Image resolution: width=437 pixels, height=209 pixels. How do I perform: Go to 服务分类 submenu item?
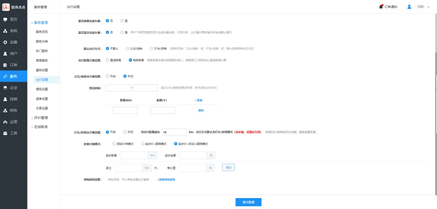click(42, 41)
